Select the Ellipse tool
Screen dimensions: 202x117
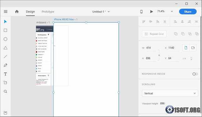click(5, 39)
